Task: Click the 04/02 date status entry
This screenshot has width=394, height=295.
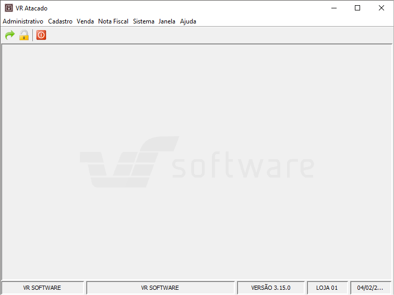Action: pos(370,288)
